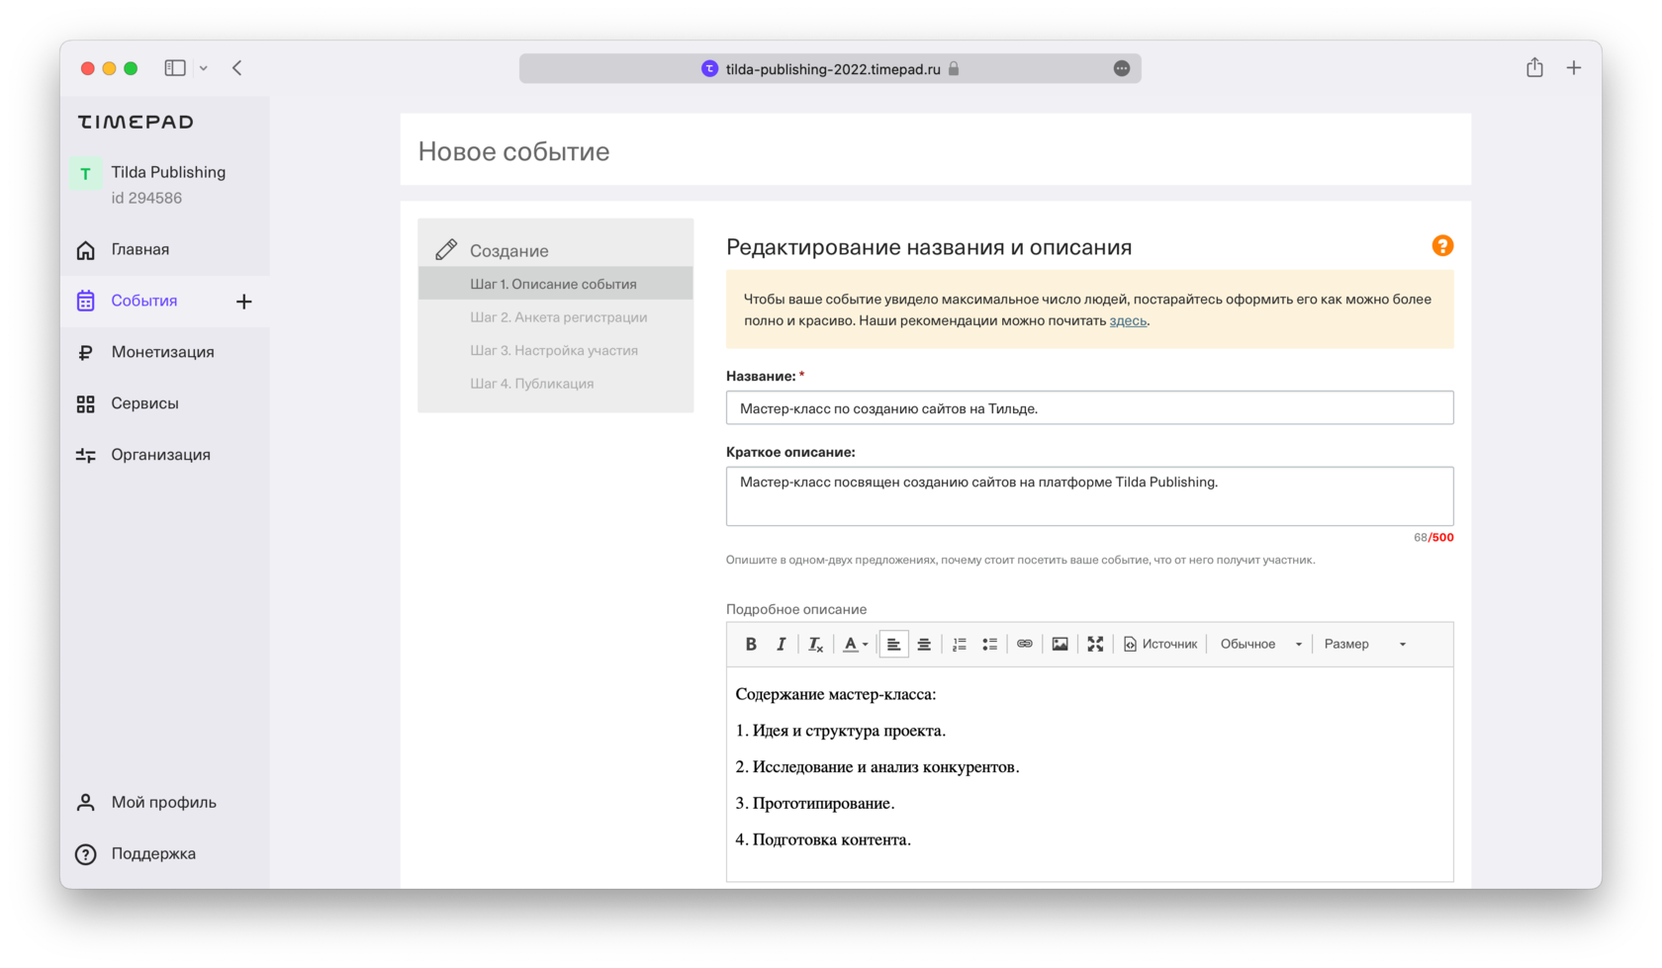The image size is (1662, 968).
Task: Open the Размер font size dropdown
Action: 1365,644
